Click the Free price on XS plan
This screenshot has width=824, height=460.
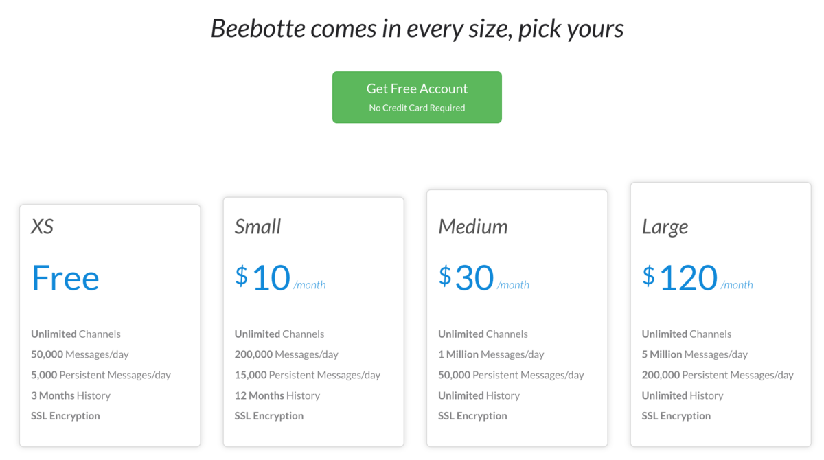click(65, 278)
